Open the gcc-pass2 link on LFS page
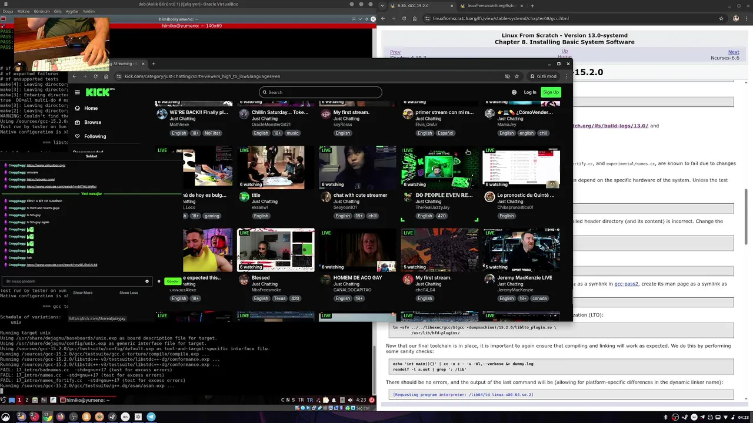 626,284
